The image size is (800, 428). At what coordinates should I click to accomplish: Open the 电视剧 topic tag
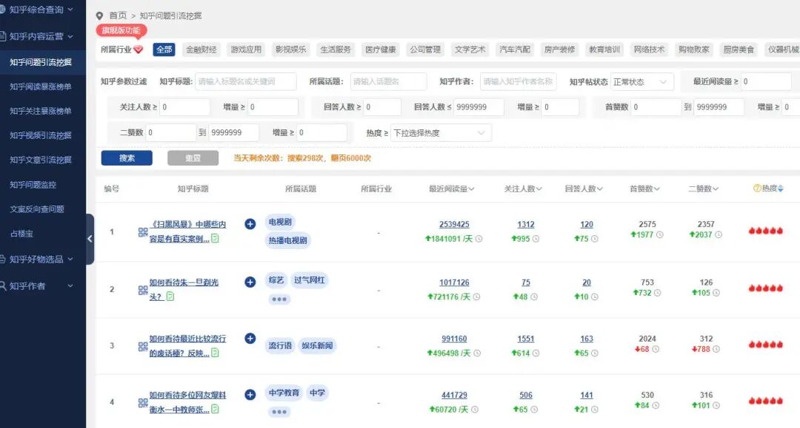(280, 222)
